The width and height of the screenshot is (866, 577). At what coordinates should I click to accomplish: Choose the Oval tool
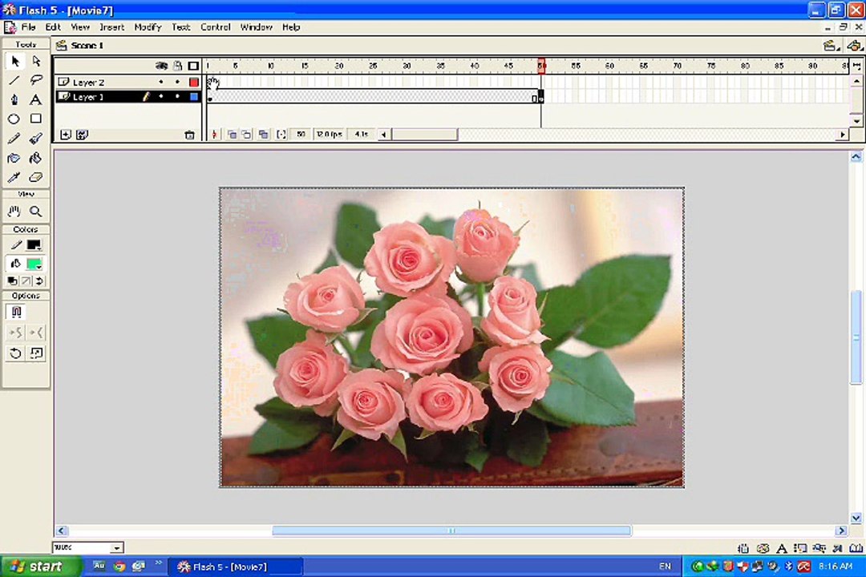point(14,119)
